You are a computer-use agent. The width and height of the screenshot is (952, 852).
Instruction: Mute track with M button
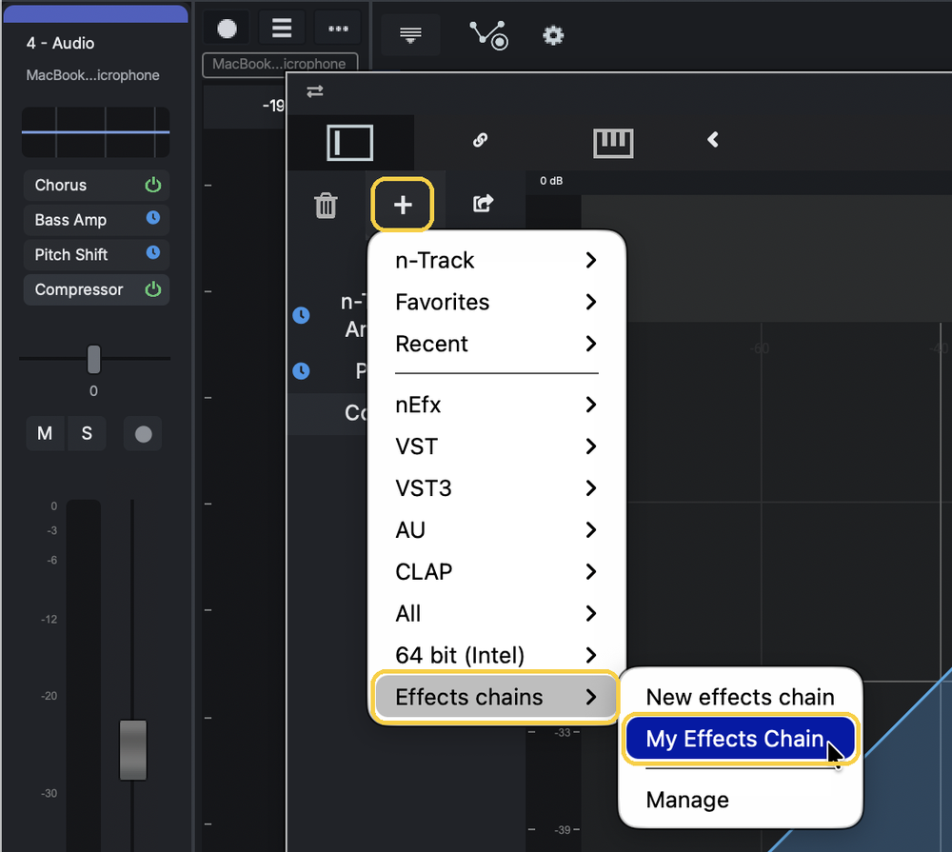45,433
